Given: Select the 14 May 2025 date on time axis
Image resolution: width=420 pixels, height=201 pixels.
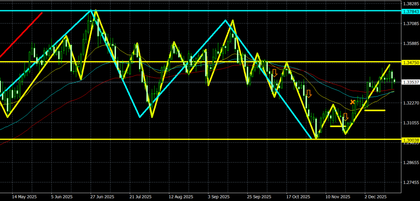Looking at the screenshot, I should (x=25, y=196).
